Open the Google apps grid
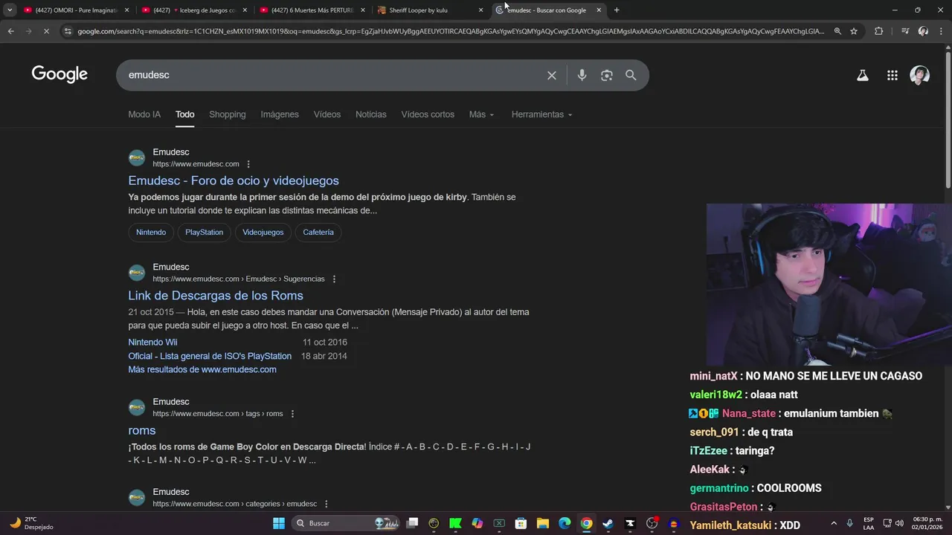952x535 pixels. pyautogui.click(x=892, y=75)
